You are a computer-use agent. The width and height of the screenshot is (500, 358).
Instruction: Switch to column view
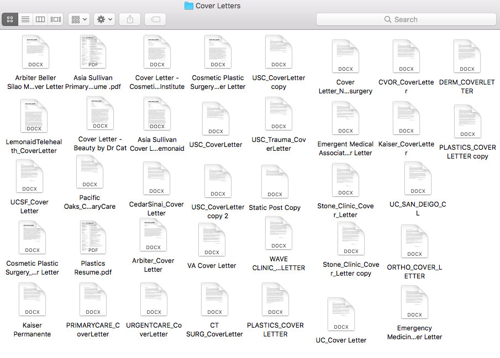pyautogui.click(x=40, y=19)
